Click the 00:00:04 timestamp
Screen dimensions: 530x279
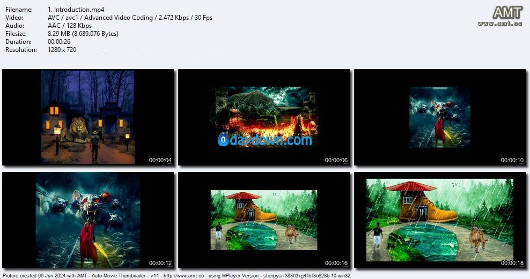[x=160, y=160]
